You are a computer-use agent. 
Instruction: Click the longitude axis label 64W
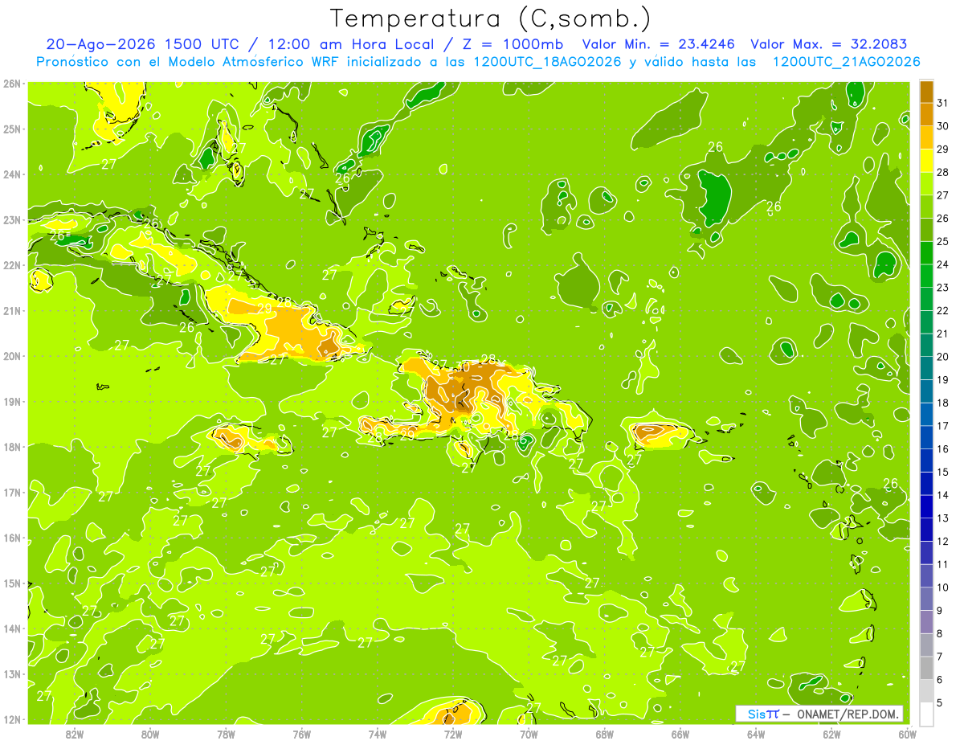(756, 734)
